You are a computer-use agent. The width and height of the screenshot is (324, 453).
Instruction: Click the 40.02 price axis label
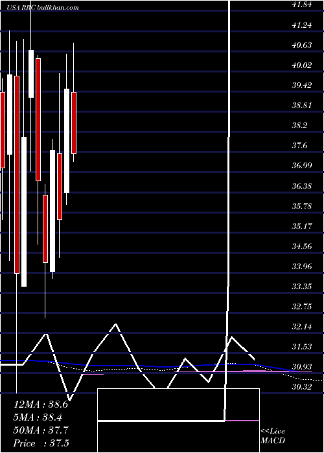302,65
